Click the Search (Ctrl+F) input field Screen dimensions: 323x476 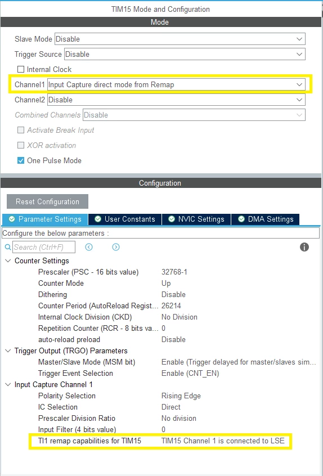[x=44, y=247]
